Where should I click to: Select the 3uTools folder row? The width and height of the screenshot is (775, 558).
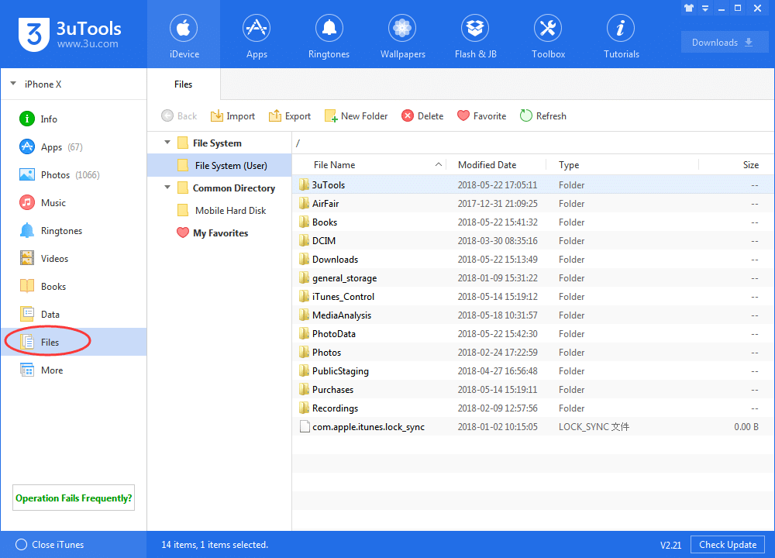click(x=533, y=185)
